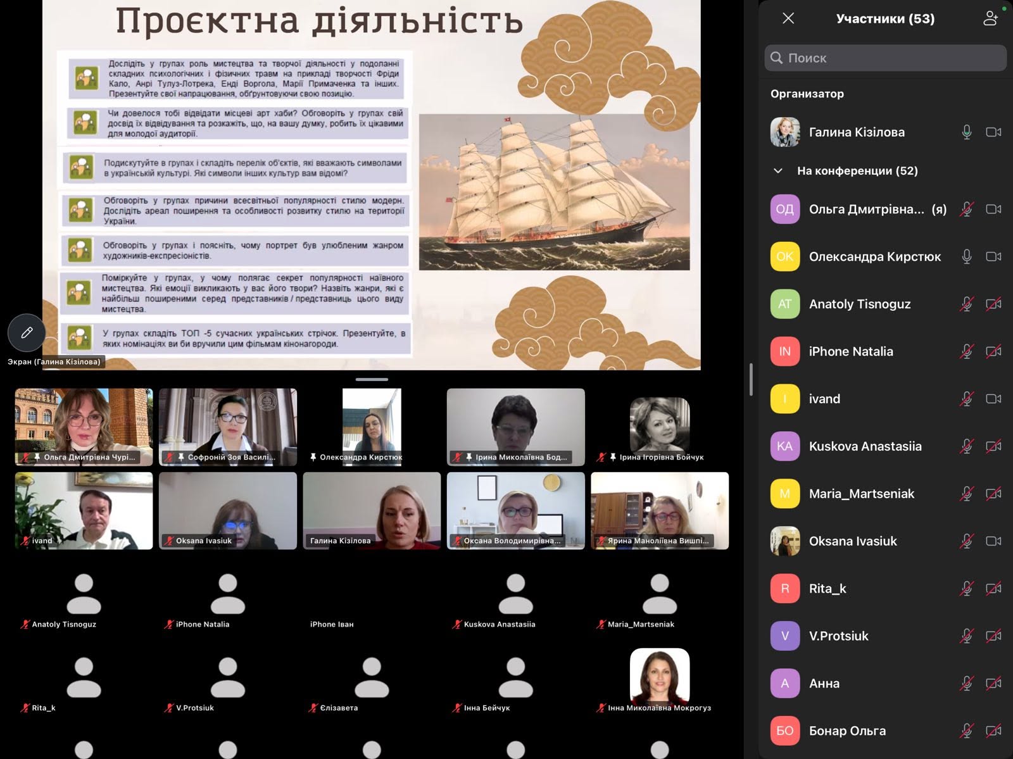Screen dimensions: 1013x759
Task: Close the participants panel
Action: click(788, 18)
